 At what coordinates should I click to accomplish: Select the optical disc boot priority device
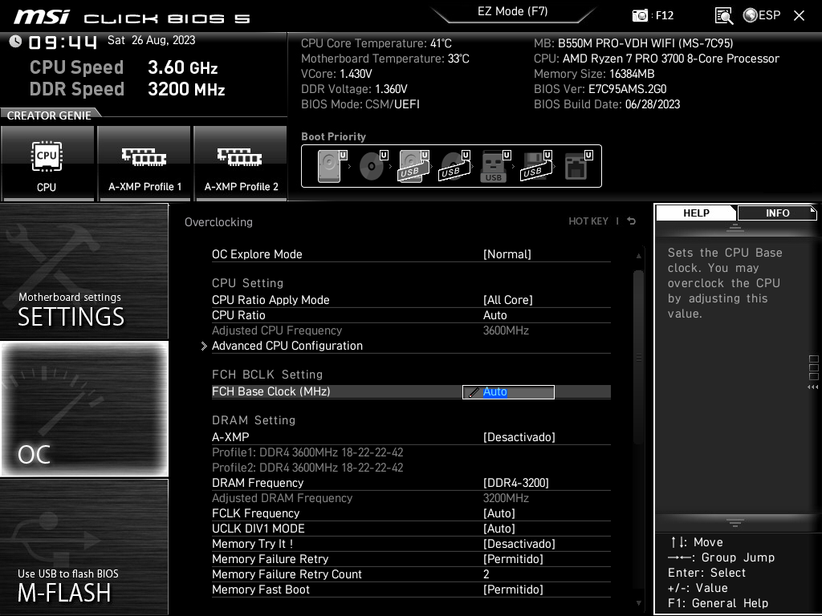[x=373, y=166]
